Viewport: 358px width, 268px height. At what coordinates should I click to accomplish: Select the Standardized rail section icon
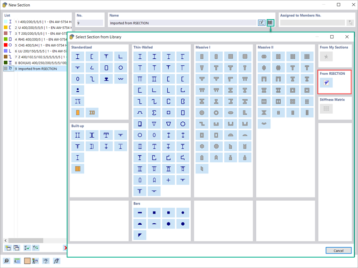[106, 79]
